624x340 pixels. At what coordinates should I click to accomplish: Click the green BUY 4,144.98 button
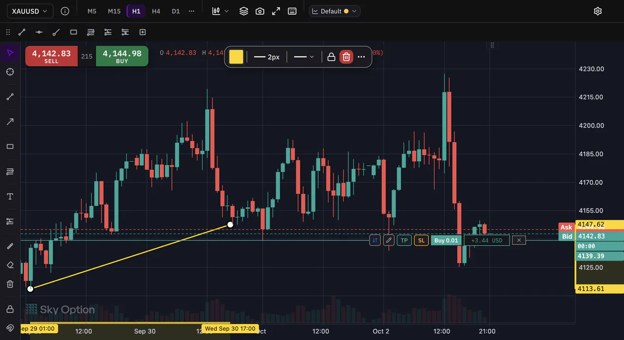(x=122, y=56)
